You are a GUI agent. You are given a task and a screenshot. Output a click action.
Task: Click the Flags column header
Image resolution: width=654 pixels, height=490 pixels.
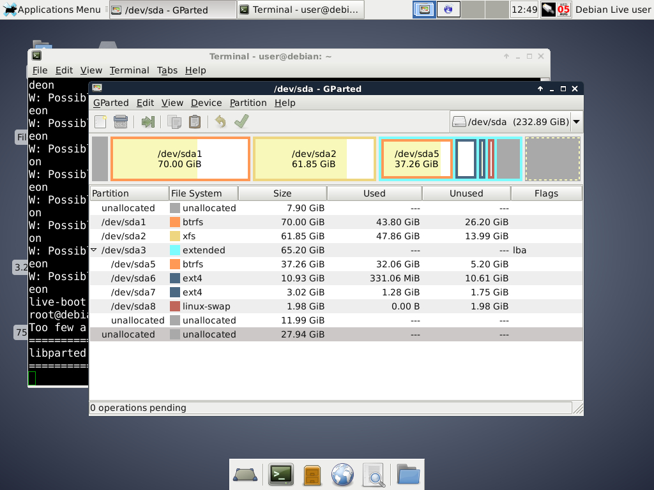pyautogui.click(x=547, y=193)
